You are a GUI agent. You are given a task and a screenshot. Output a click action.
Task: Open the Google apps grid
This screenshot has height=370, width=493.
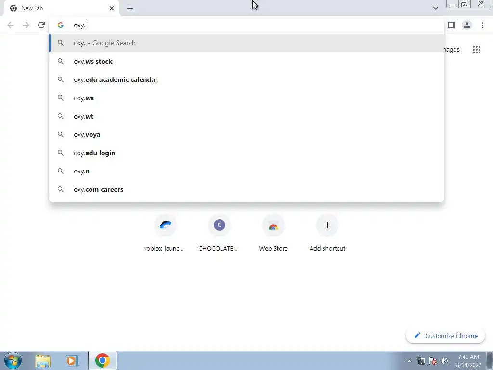pyautogui.click(x=477, y=50)
